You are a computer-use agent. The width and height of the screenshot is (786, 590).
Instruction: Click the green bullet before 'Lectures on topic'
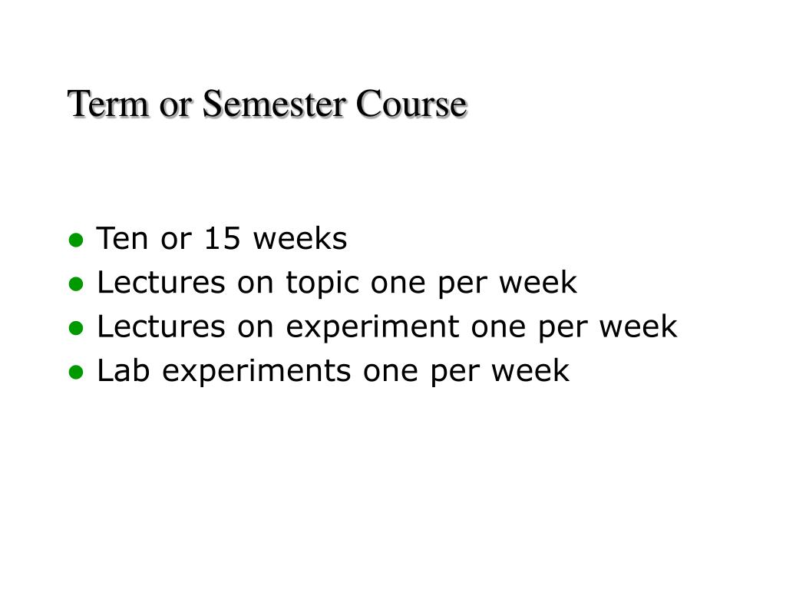[76, 284]
